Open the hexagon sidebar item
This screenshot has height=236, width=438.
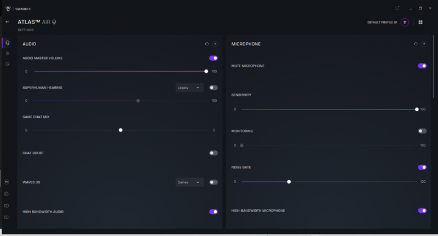pos(7,194)
